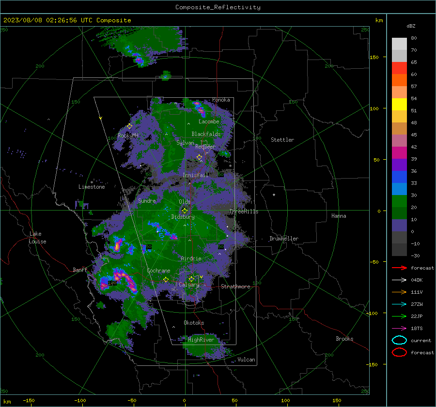436x407 pixels.
Task: Pick the purple swatch between 39 and 36
Action: [399, 165]
